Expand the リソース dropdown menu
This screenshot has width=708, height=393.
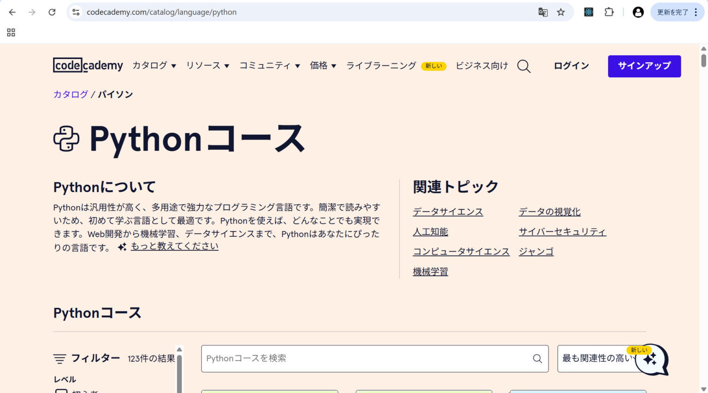(x=207, y=66)
